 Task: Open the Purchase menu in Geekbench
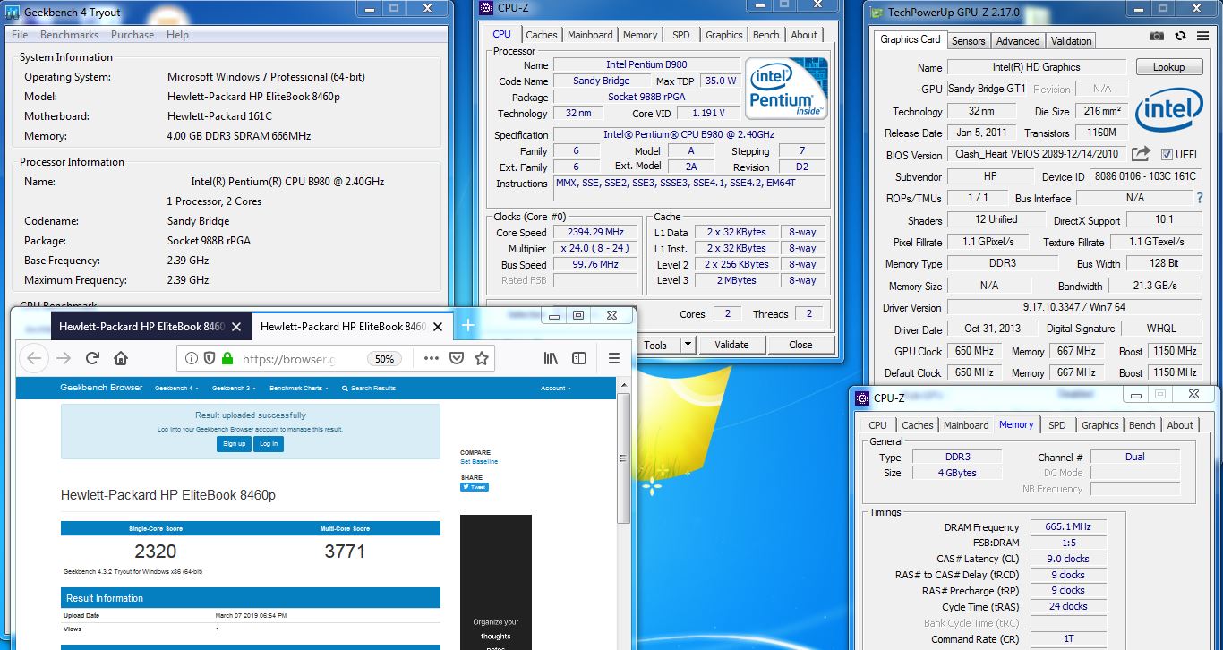133,35
